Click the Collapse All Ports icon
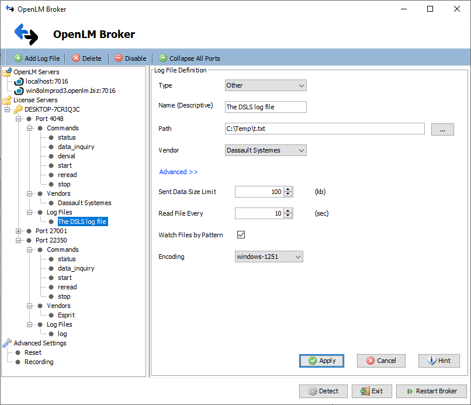This screenshot has width=471, height=405. click(x=163, y=58)
